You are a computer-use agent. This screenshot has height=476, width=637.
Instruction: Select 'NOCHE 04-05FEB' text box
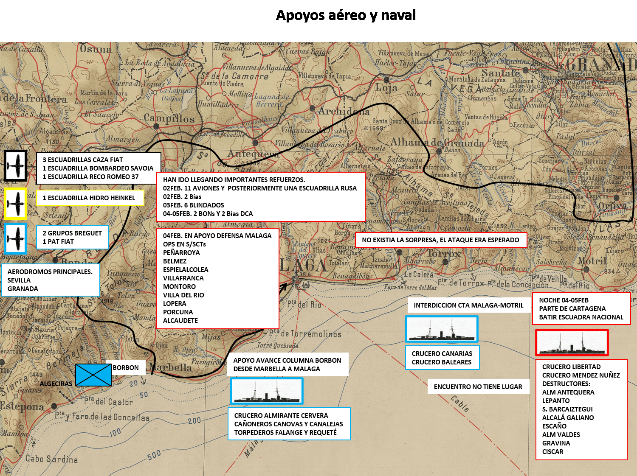[581, 309]
